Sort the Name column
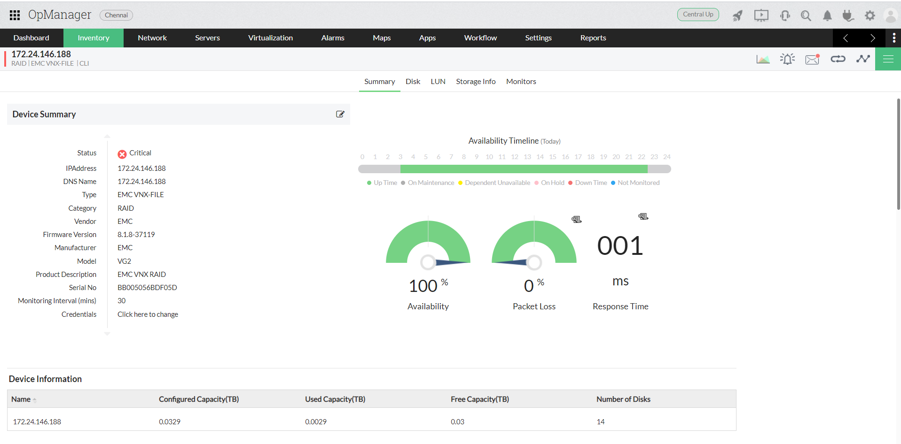 point(35,400)
